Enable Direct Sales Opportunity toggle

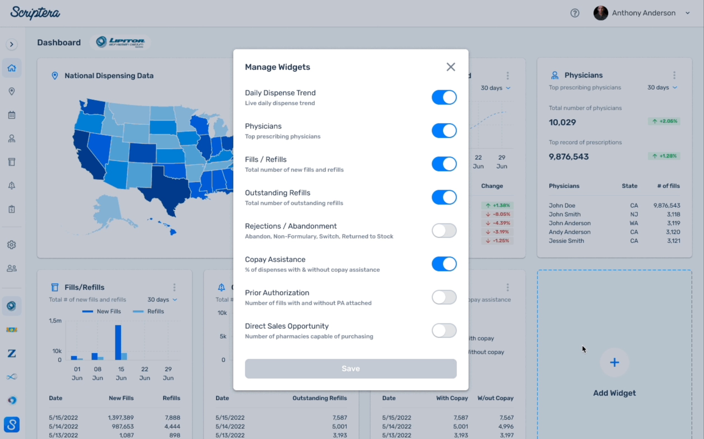(444, 330)
